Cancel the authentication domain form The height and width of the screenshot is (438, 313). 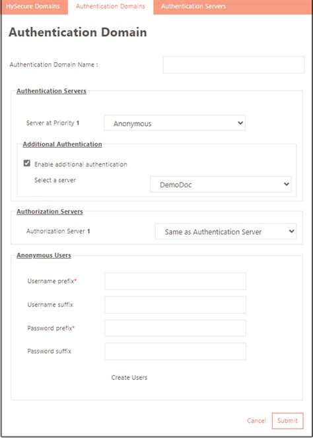pyautogui.click(x=256, y=421)
